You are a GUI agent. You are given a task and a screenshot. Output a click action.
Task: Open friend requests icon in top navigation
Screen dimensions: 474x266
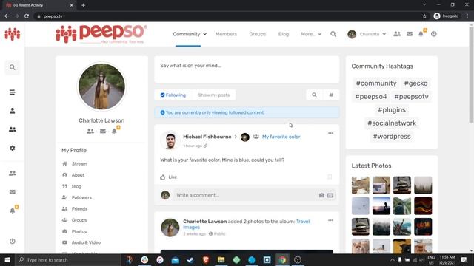[x=397, y=34]
